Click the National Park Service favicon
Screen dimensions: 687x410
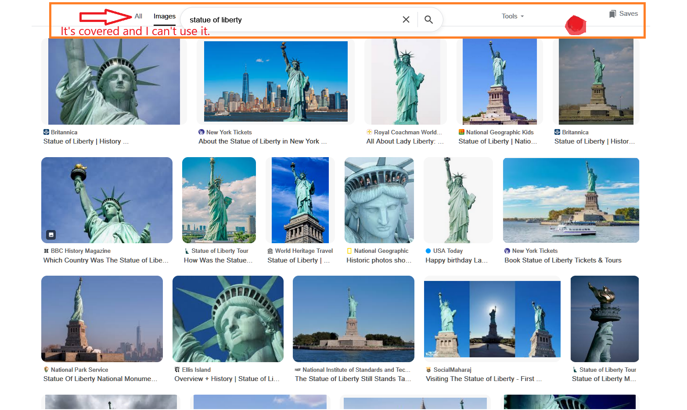[46, 370]
